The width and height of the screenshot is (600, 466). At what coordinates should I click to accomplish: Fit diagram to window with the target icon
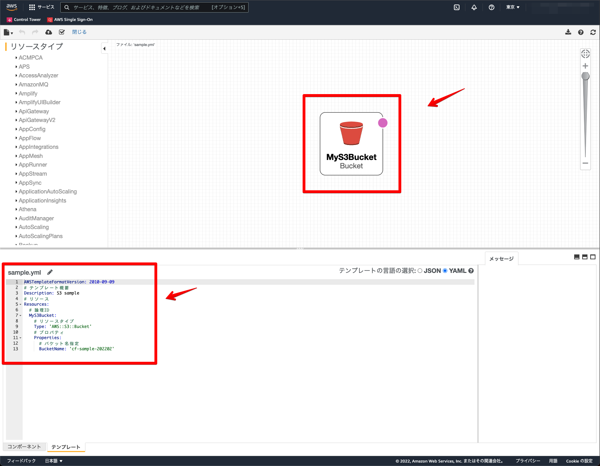click(585, 54)
